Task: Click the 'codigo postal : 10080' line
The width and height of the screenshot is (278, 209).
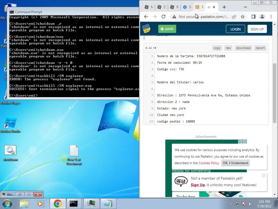Action: (176, 121)
